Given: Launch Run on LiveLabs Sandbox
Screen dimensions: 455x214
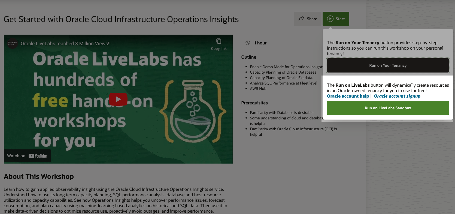Looking at the screenshot, I should coord(388,108).
